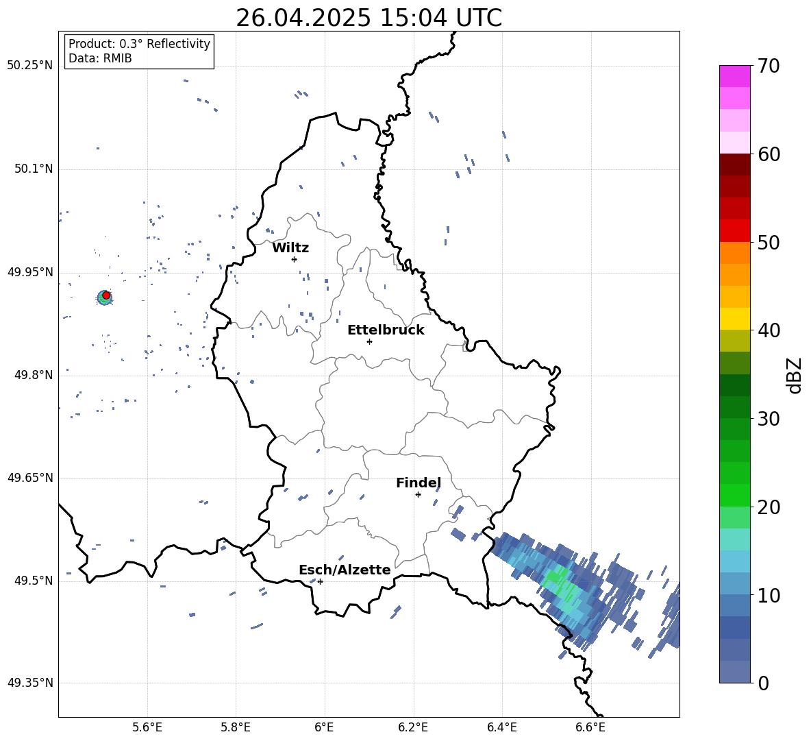Click the latitude label '49.5°N'

(33, 580)
